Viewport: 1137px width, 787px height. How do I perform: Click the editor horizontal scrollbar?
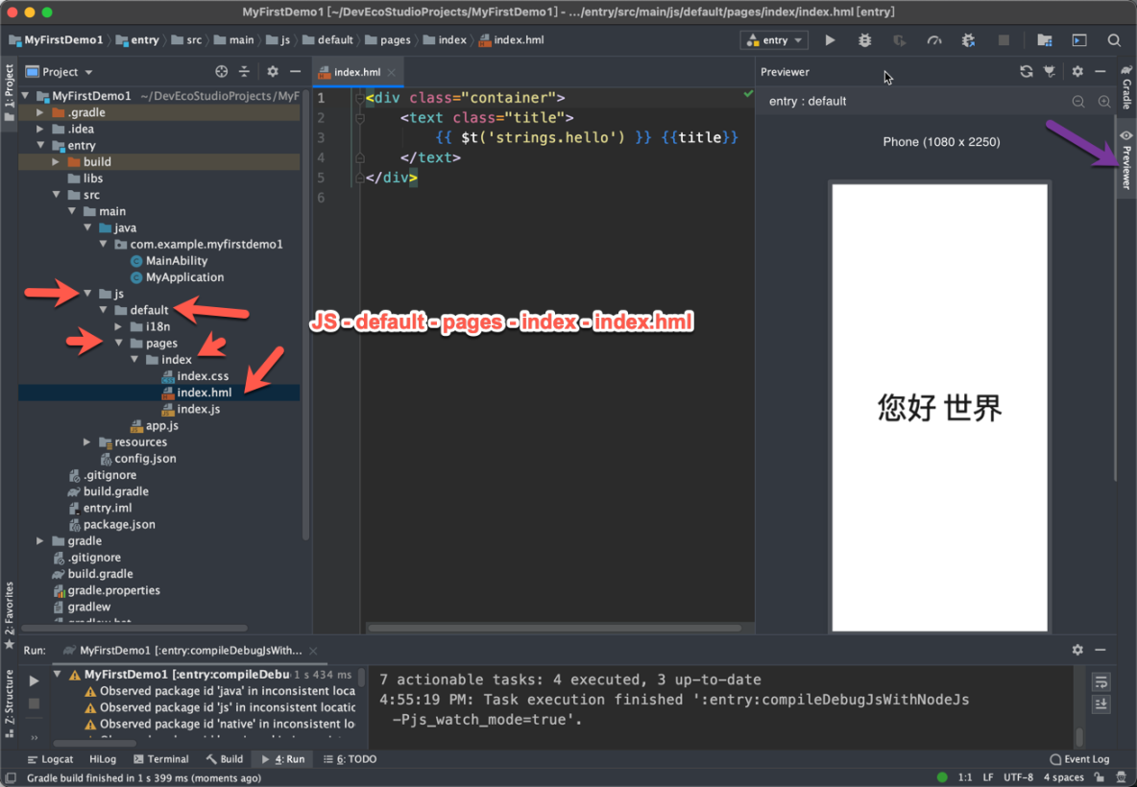(x=554, y=629)
